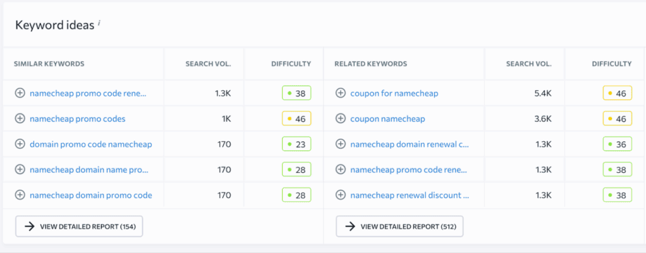Open 'domain promo code namecheap' keyword link
This screenshot has height=253, width=646.
(x=91, y=144)
